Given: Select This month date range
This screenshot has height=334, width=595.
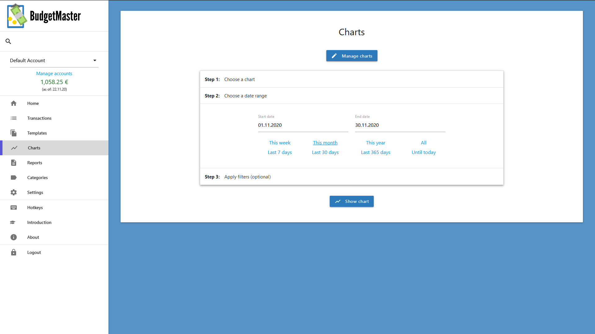Looking at the screenshot, I should (325, 143).
